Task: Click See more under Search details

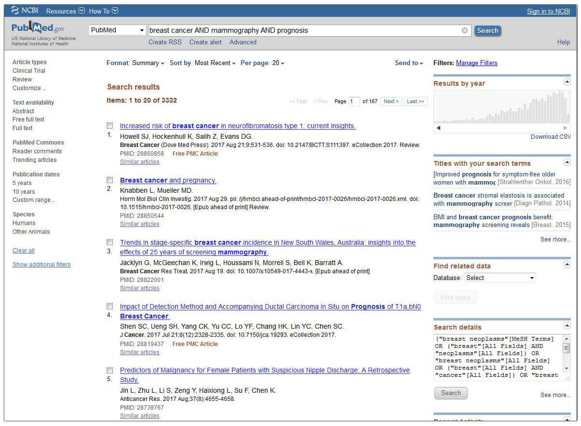Action: pyautogui.click(x=555, y=395)
